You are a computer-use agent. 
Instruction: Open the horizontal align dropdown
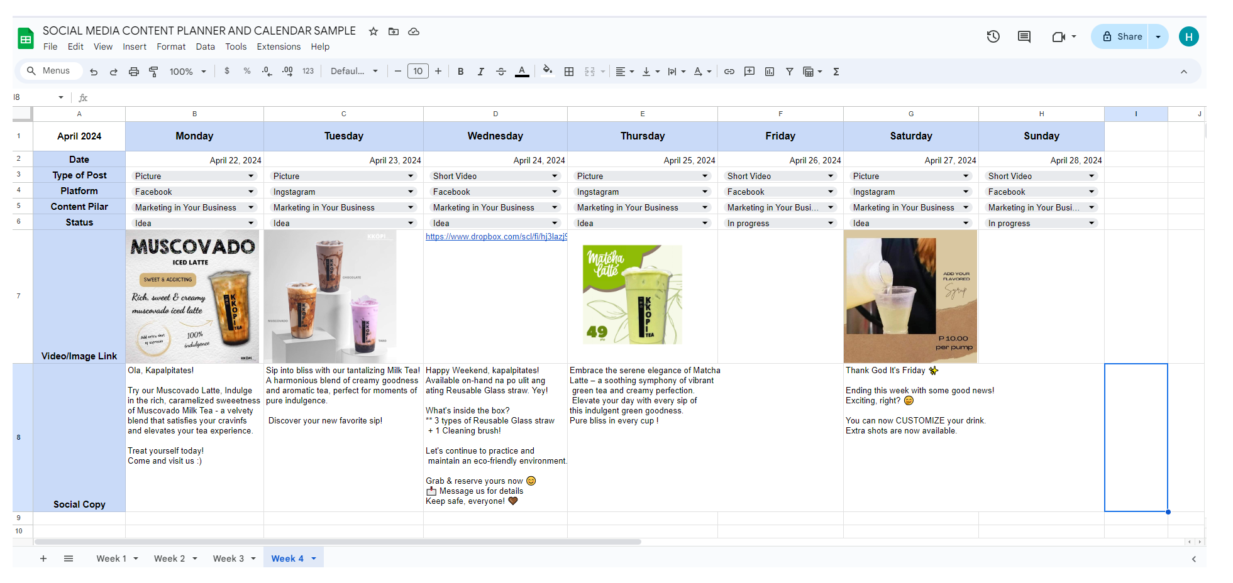624,72
